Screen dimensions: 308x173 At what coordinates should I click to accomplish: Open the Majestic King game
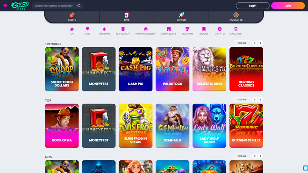coord(209,69)
